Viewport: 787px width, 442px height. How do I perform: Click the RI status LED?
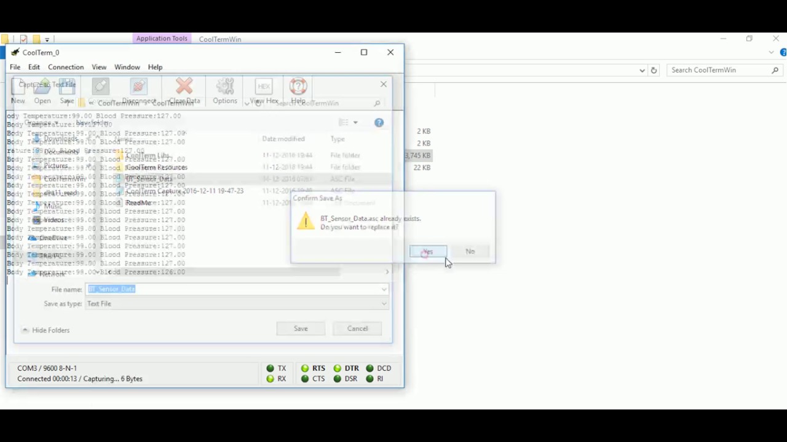point(370,379)
